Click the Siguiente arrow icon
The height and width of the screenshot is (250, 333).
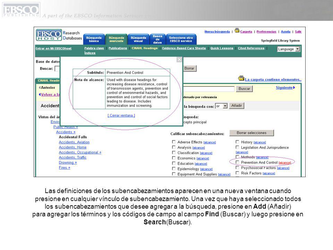(294, 87)
